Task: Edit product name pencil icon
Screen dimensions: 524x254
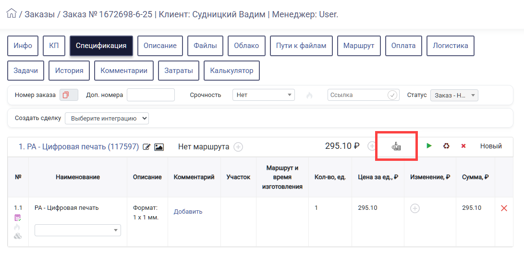Action: coord(146,147)
